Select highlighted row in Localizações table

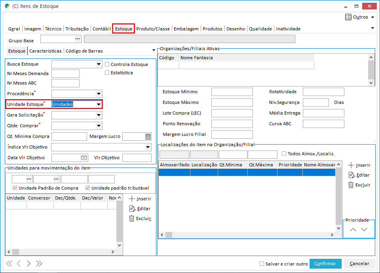coord(247,172)
